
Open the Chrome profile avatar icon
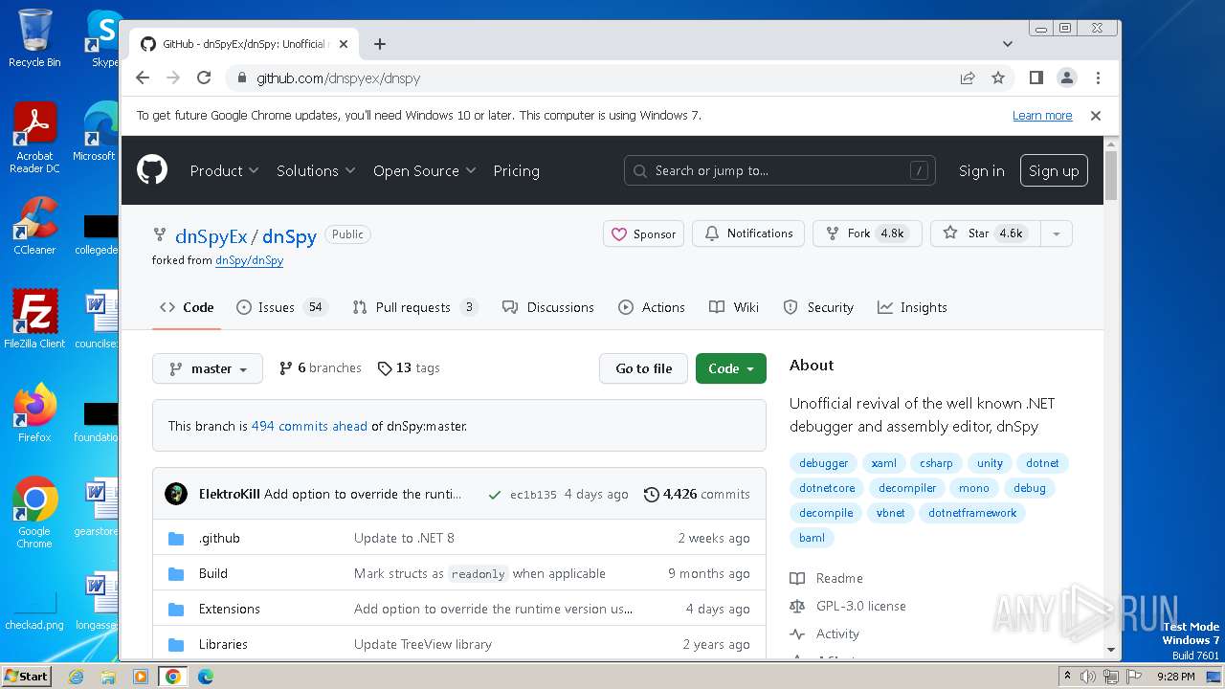tap(1066, 78)
